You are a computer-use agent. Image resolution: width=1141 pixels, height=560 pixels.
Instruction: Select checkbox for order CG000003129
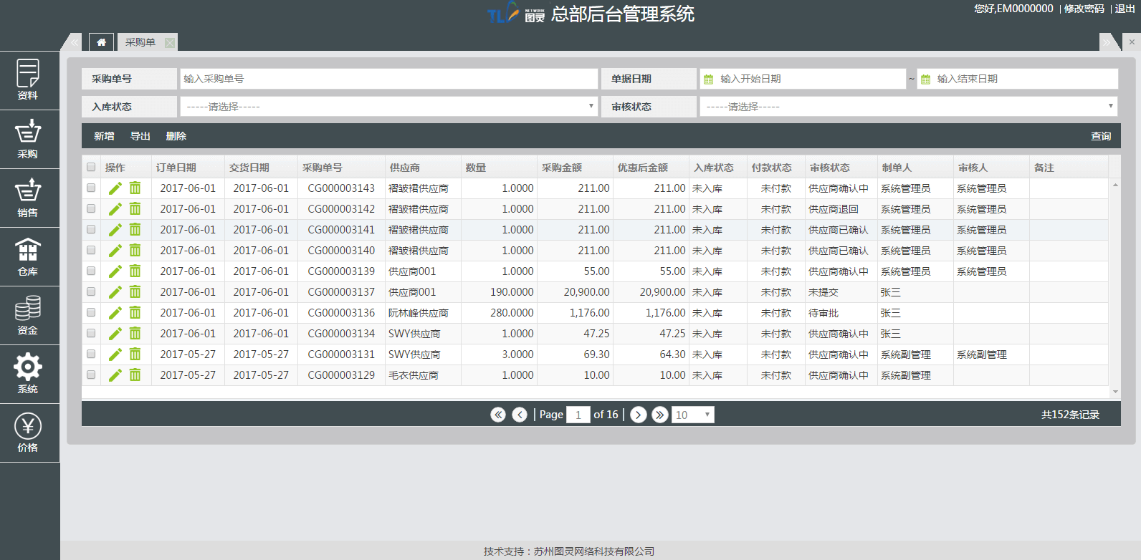click(91, 375)
